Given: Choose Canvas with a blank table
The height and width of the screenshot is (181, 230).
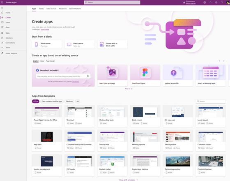Looking at the screenshot, I should 113,44.
